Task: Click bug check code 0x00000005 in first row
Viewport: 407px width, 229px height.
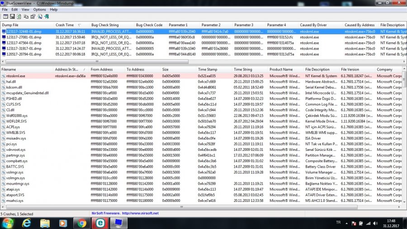Action: pyautogui.click(x=145, y=32)
